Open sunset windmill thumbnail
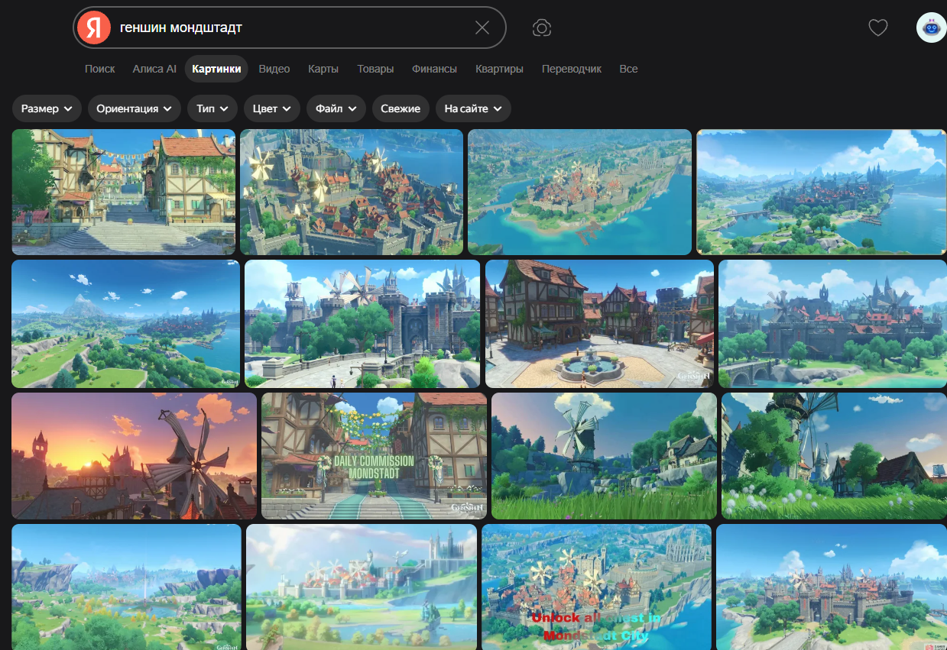947x650 pixels. click(135, 456)
